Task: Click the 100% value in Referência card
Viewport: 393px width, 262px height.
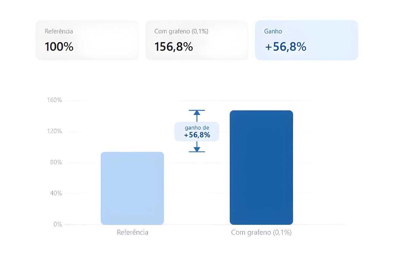Action: [59, 47]
